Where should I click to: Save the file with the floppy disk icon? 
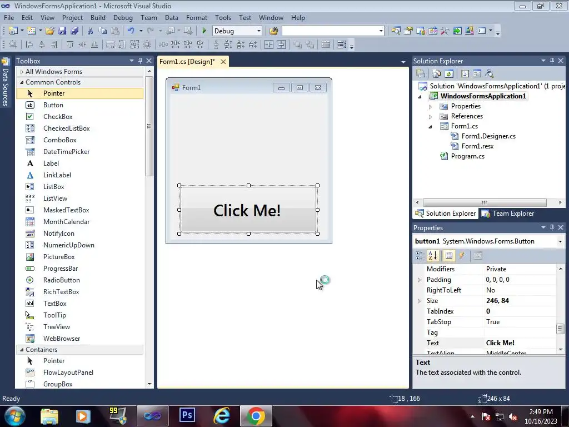[x=62, y=31]
